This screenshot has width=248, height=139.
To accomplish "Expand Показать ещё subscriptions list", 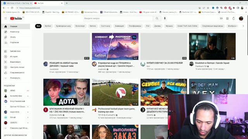I will click(x=15, y=128).
